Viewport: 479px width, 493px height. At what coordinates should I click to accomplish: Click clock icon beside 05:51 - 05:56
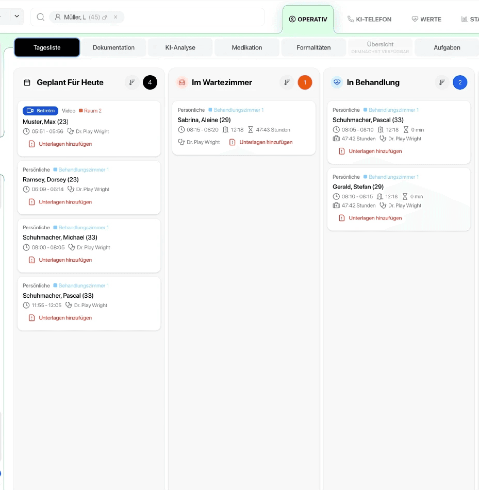pyautogui.click(x=26, y=131)
